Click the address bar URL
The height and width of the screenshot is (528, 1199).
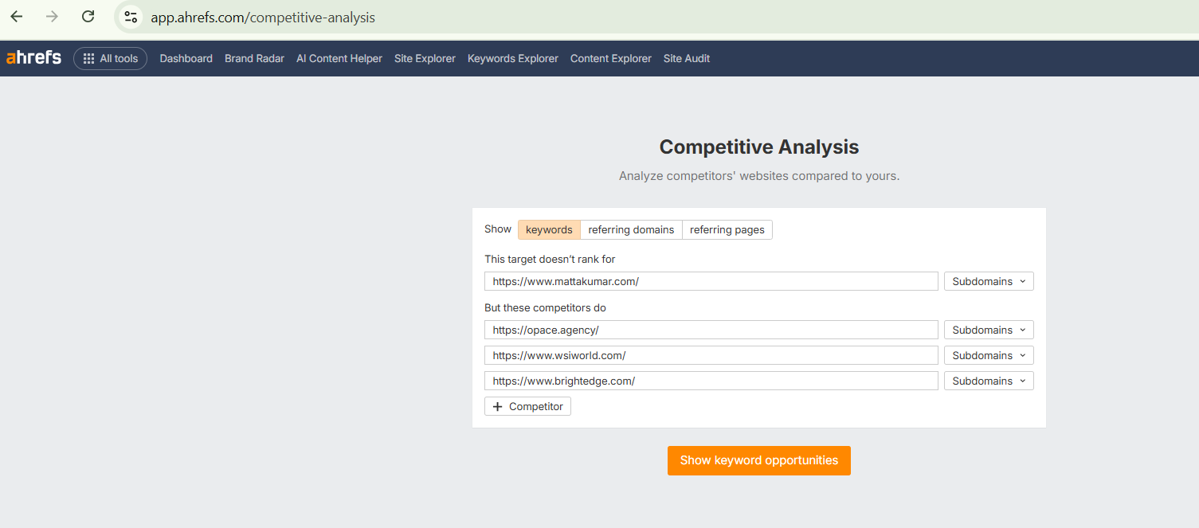[263, 17]
